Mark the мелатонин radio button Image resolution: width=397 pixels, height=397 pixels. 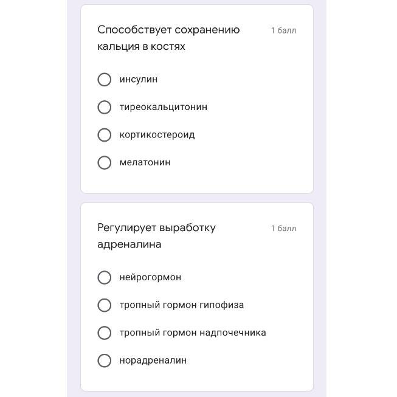[x=105, y=162]
